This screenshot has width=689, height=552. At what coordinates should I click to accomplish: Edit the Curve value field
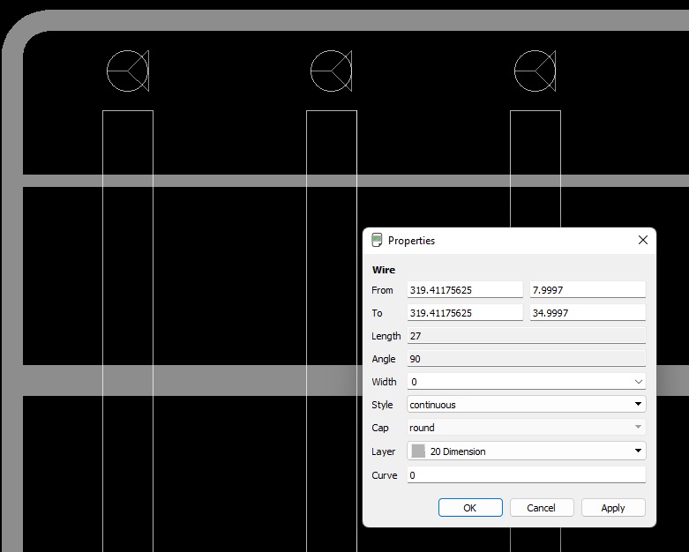pyautogui.click(x=527, y=475)
